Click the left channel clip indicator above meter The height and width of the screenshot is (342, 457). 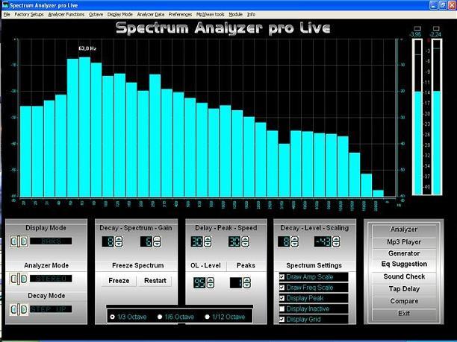pos(417,28)
